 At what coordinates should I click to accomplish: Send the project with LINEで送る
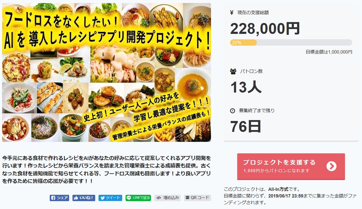(138, 198)
